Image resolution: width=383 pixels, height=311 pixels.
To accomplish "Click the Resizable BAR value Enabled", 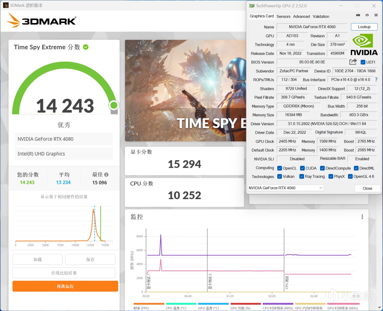I will 362,159.
